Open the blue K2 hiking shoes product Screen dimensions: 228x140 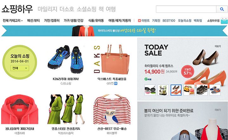tap(66, 59)
